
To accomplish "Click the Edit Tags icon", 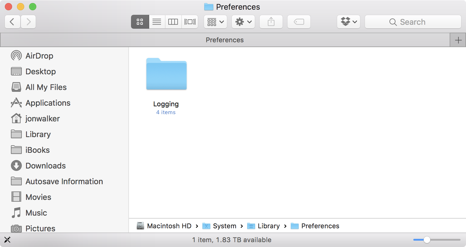I will coord(299,21).
